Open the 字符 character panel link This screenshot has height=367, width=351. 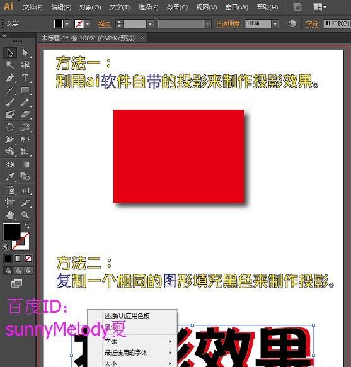[x=313, y=24]
